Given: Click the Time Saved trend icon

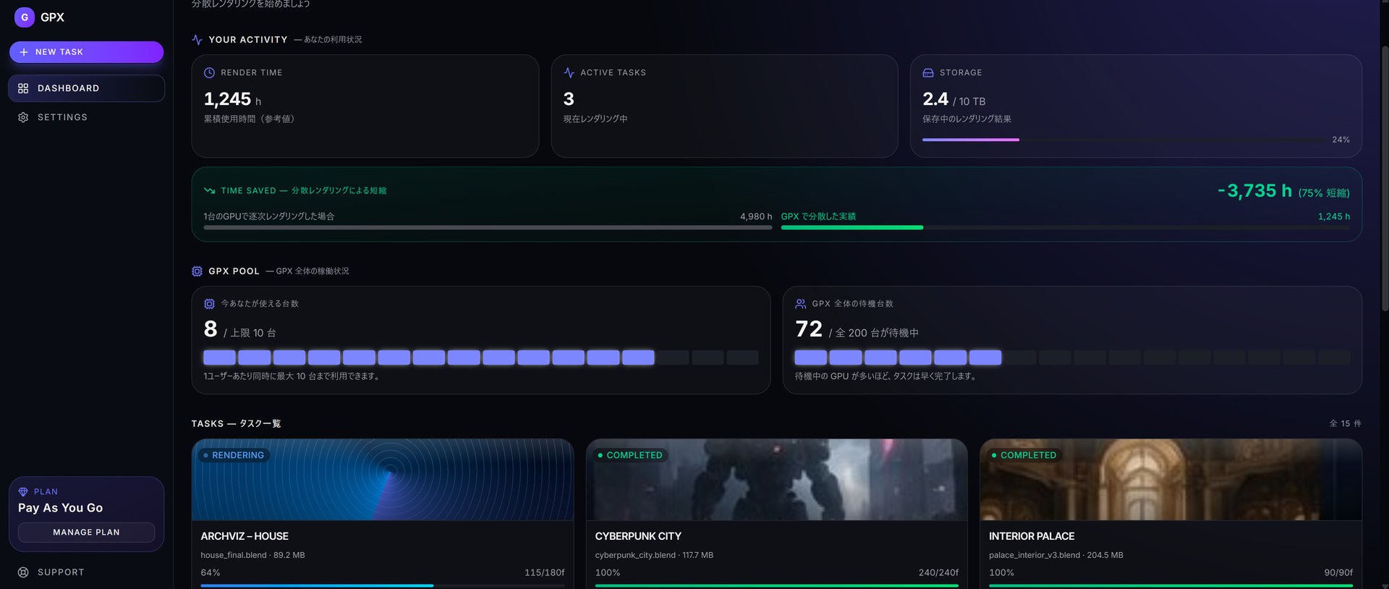Looking at the screenshot, I should click(209, 191).
